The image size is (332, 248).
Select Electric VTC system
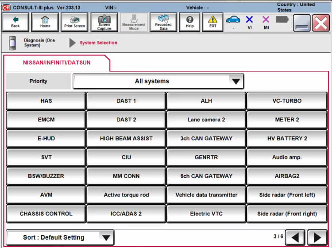pyautogui.click(x=206, y=214)
